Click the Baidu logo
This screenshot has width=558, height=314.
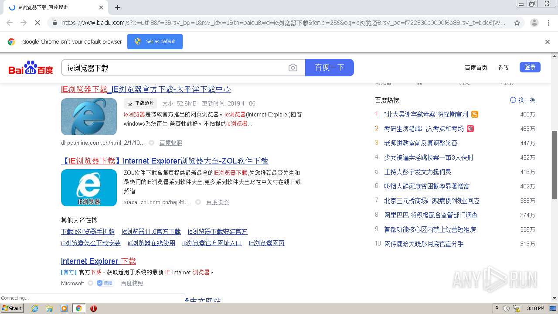point(31,68)
